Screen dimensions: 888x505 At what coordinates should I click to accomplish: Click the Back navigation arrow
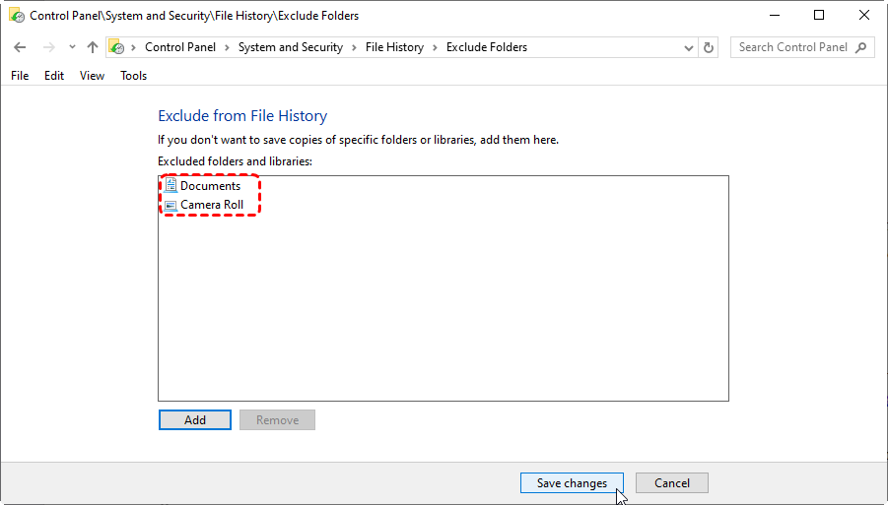point(20,47)
